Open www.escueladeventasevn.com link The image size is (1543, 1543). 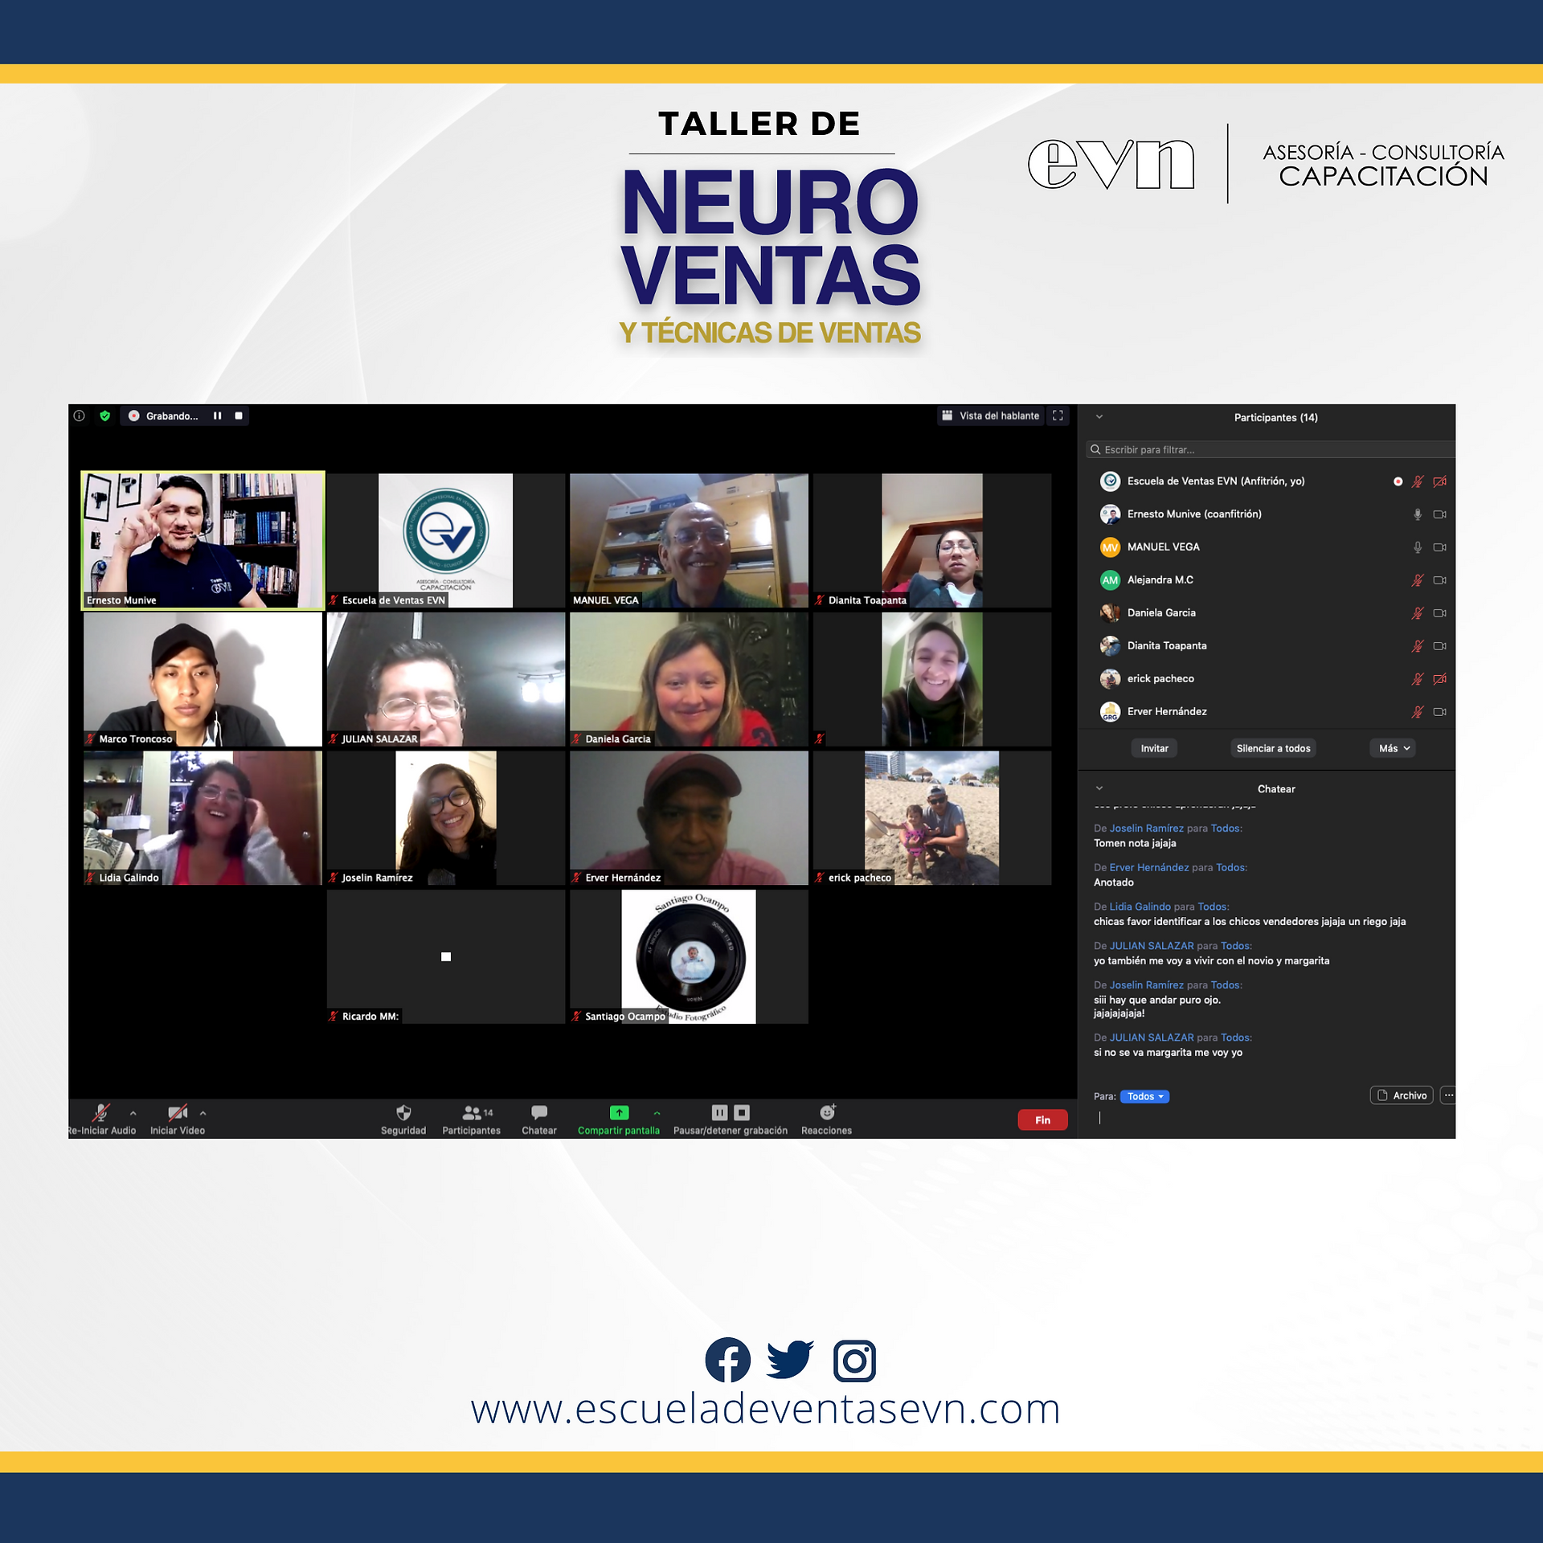coord(766,1410)
